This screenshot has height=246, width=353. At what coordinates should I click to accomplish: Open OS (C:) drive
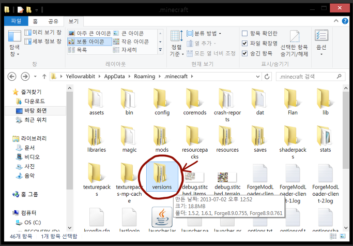click(x=28, y=223)
